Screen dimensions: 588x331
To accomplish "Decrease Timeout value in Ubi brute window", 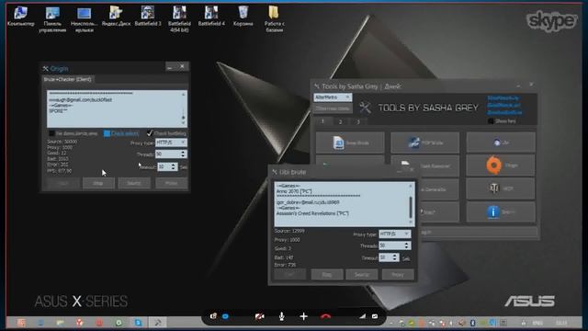I will pyautogui.click(x=394, y=259).
